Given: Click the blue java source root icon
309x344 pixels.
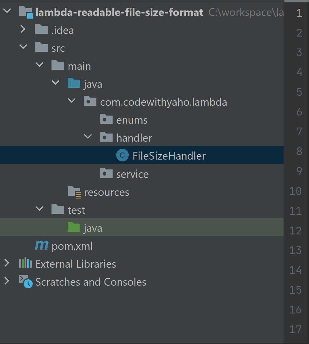Looking at the screenshot, I should (74, 84).
